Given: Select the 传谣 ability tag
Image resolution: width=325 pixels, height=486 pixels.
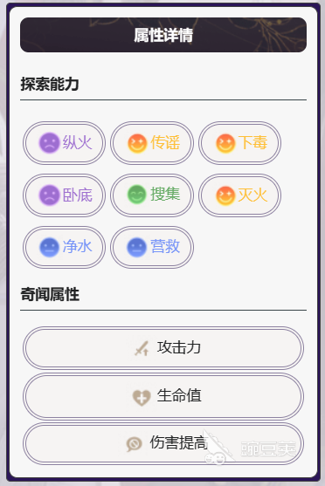Looking at the screenshot, I should pos(152,143).
